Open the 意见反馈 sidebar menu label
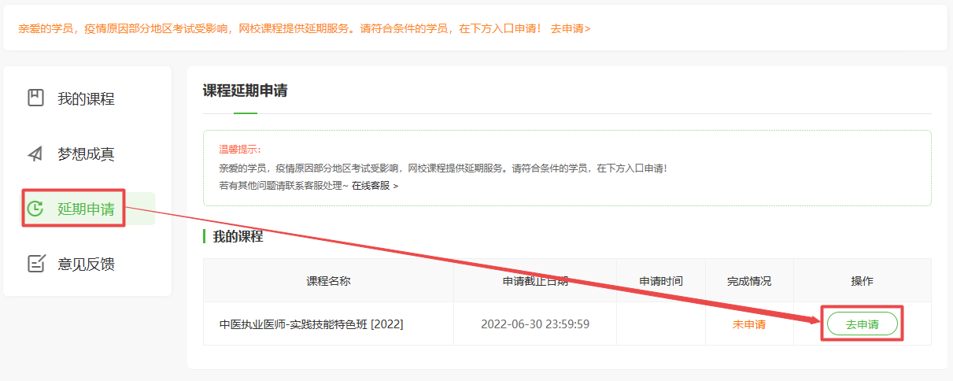 (86, 264)
